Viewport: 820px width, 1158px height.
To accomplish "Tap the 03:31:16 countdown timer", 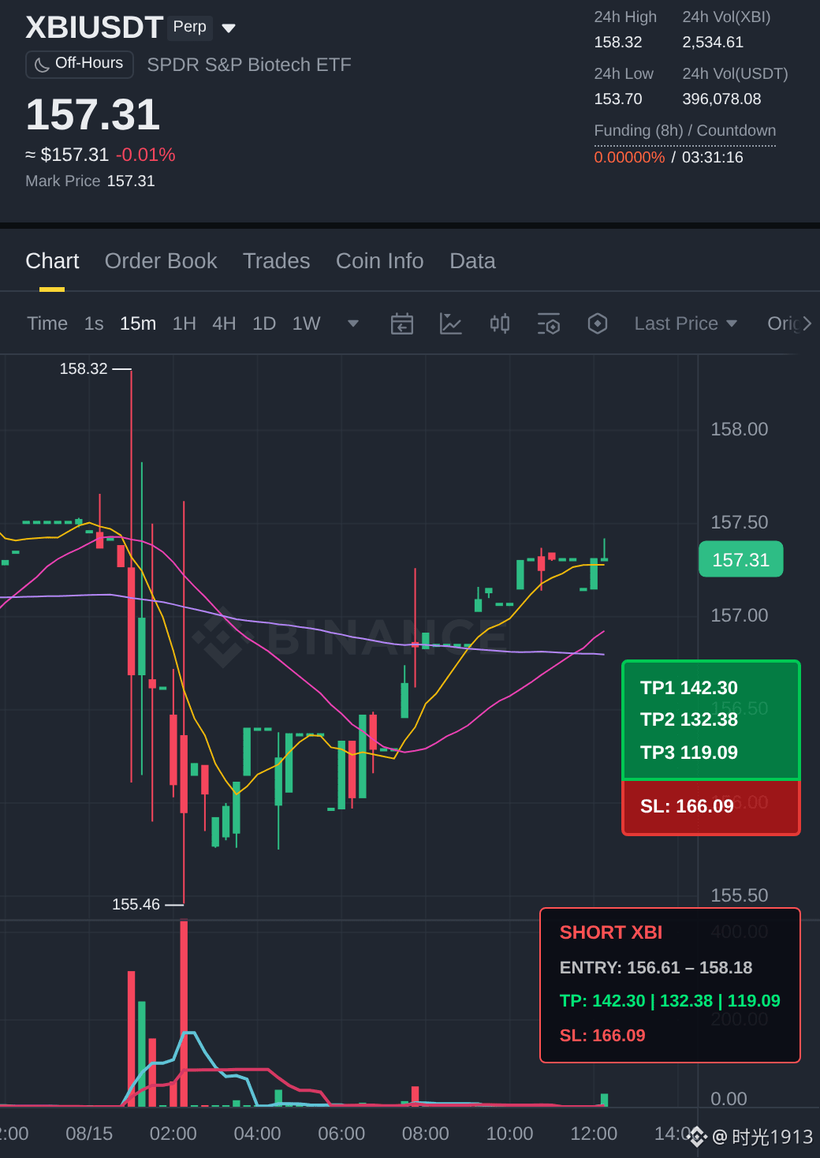I will tap(713, 157).
